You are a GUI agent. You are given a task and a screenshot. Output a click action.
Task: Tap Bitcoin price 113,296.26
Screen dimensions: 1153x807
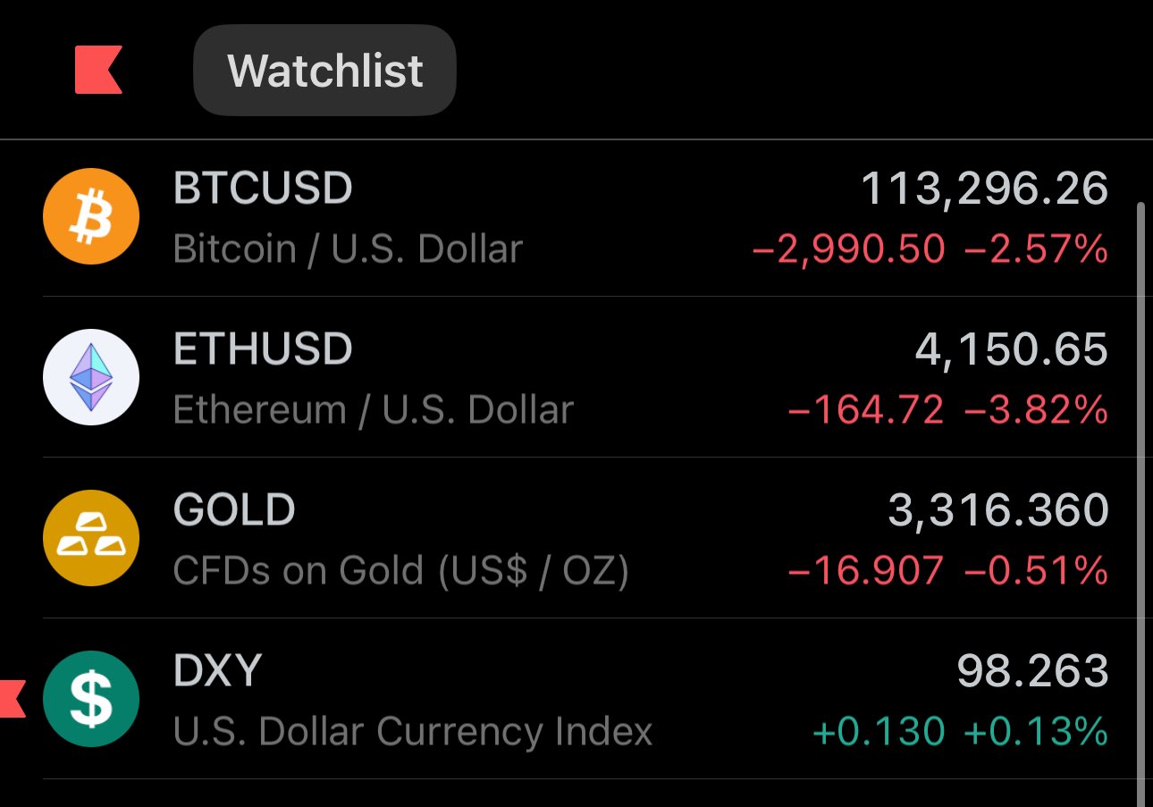(x=984, y=189)
